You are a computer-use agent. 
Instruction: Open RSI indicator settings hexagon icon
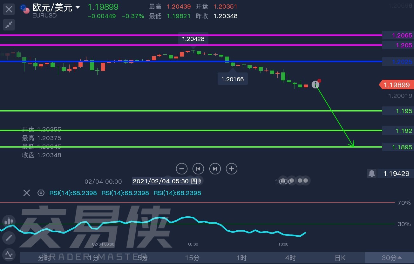[x=41, y=193]
